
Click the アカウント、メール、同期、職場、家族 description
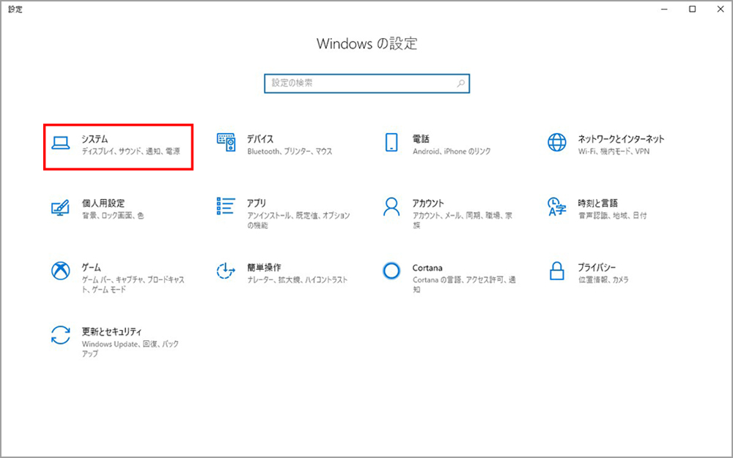(x=463, y=220)
